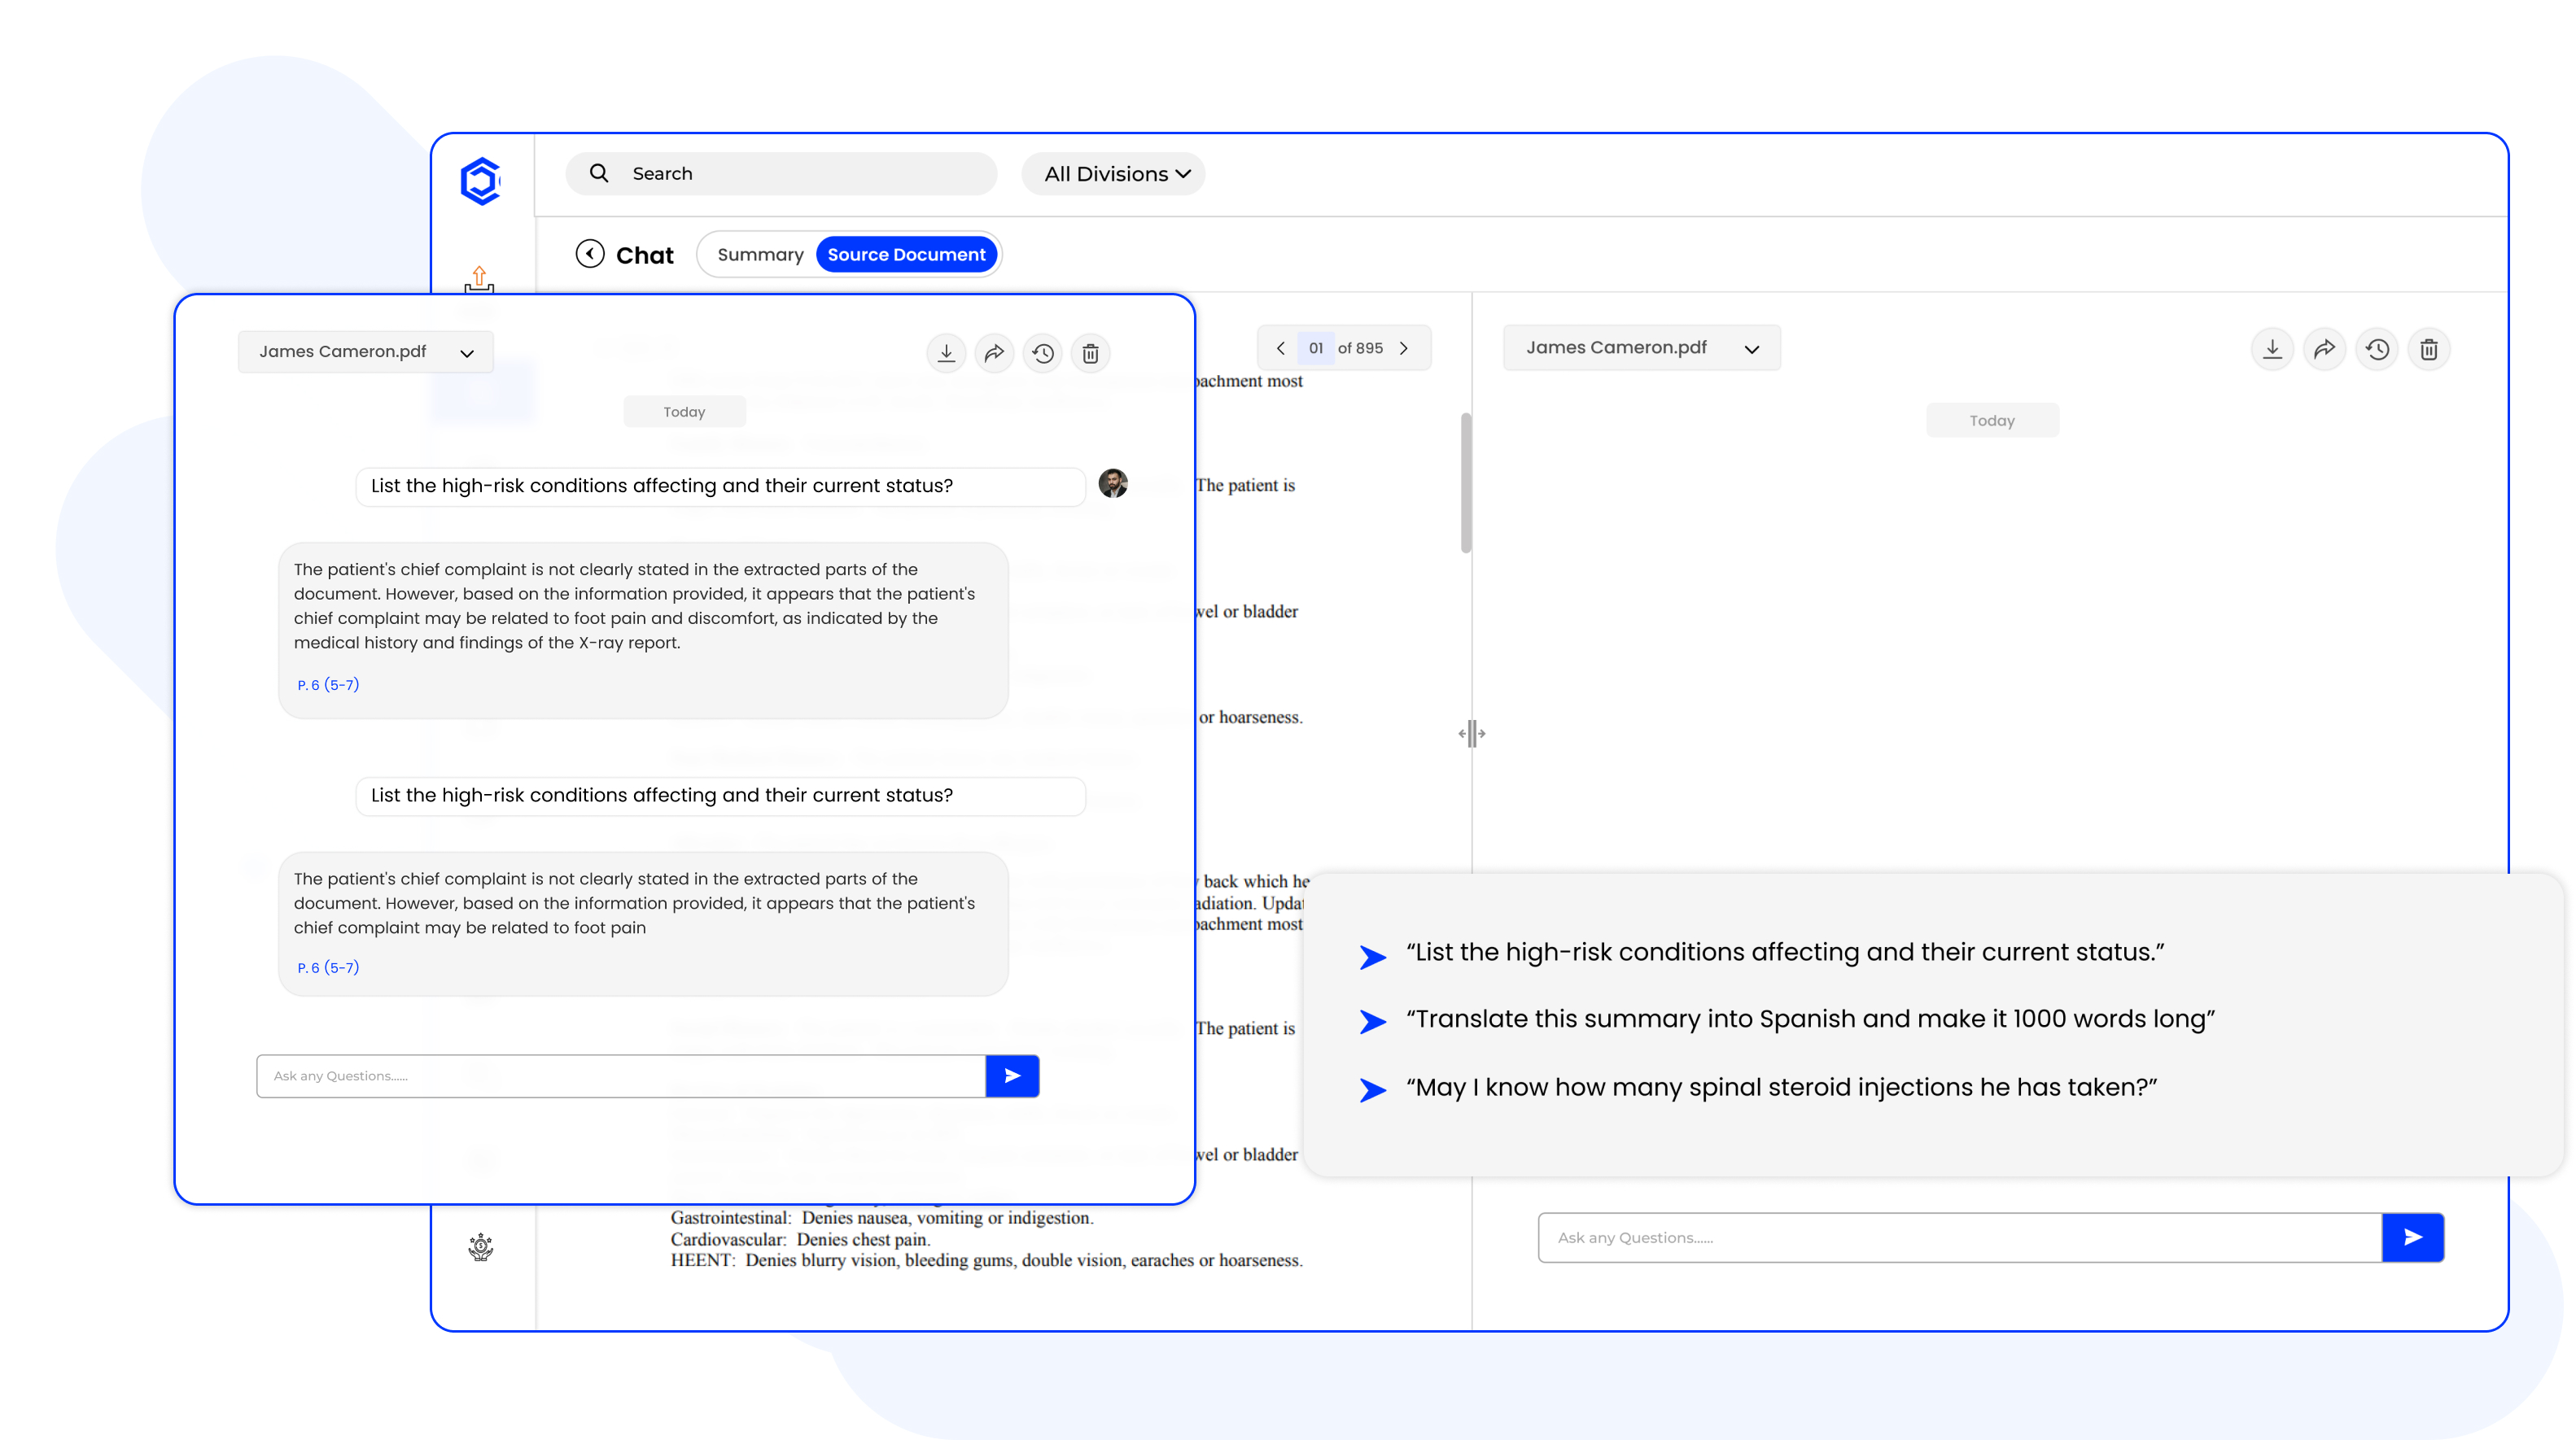The height and width of the screenshot is (1440, 2576).
Task: Click the hexagon app logo
Action: pyautogui.click(x=480, y=181)
